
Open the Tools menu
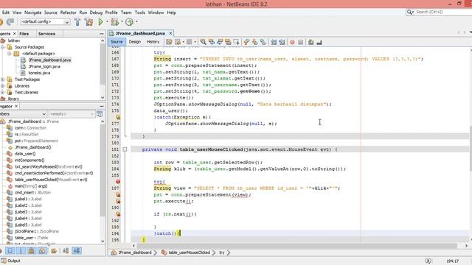coord(140,13)
